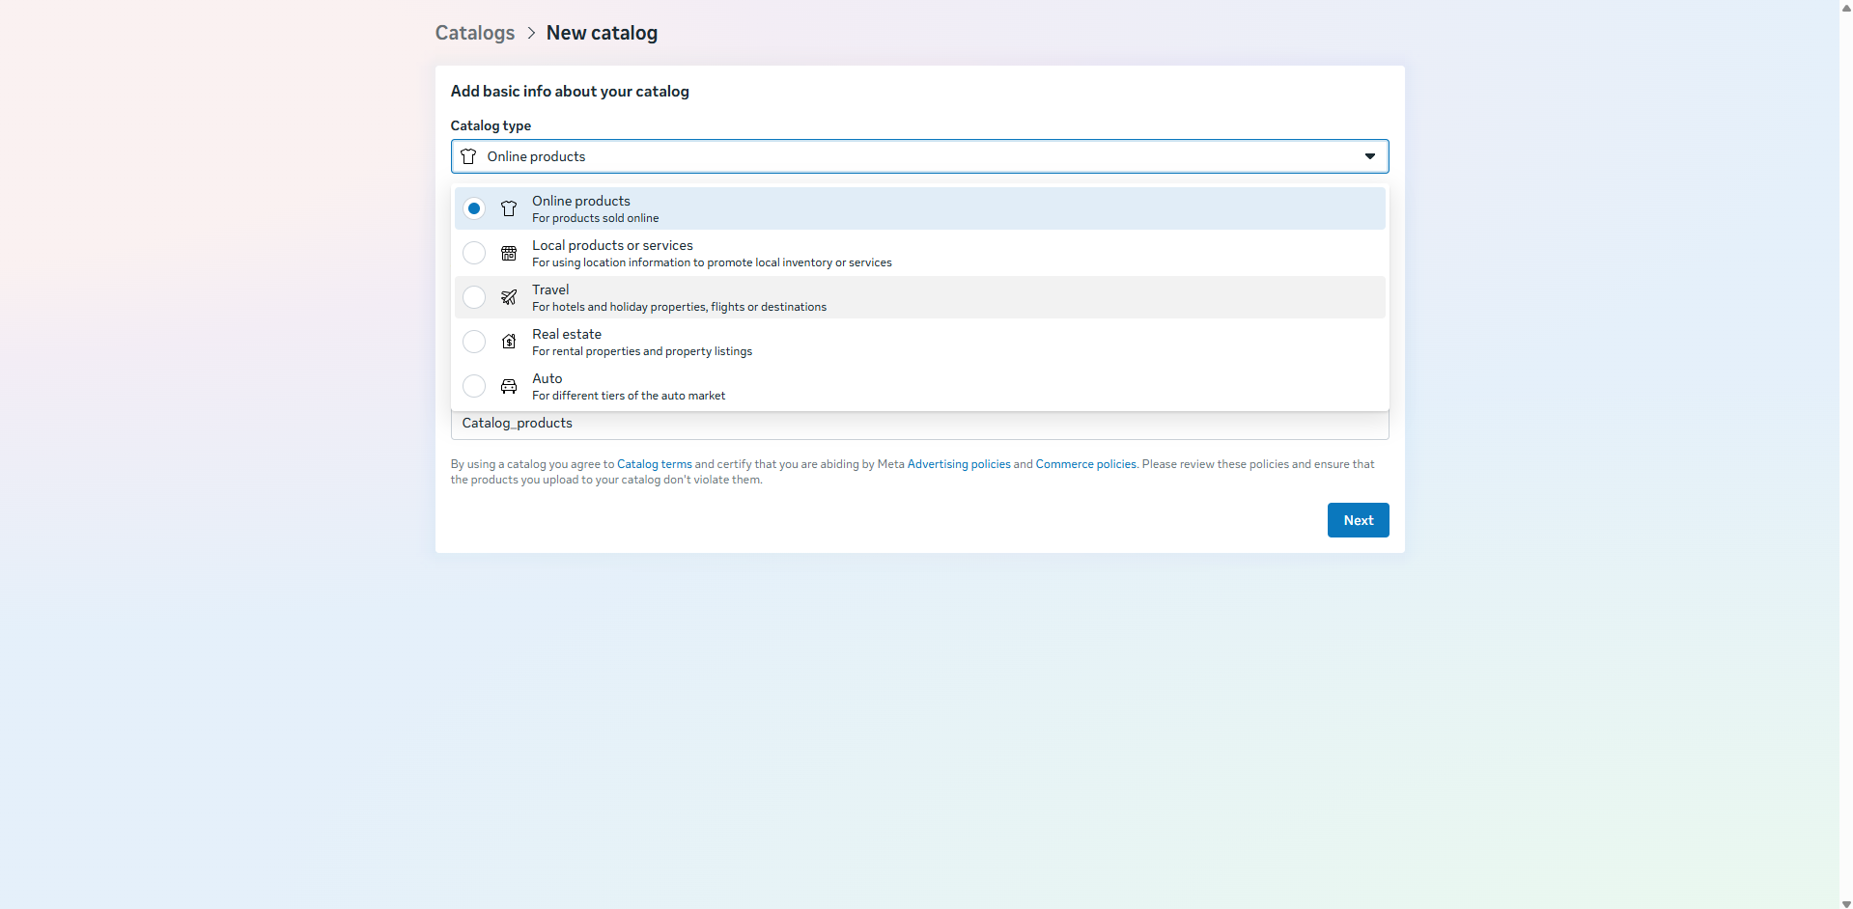
Task: Select the 'Local products or services' option label
Action: [612, 245]
